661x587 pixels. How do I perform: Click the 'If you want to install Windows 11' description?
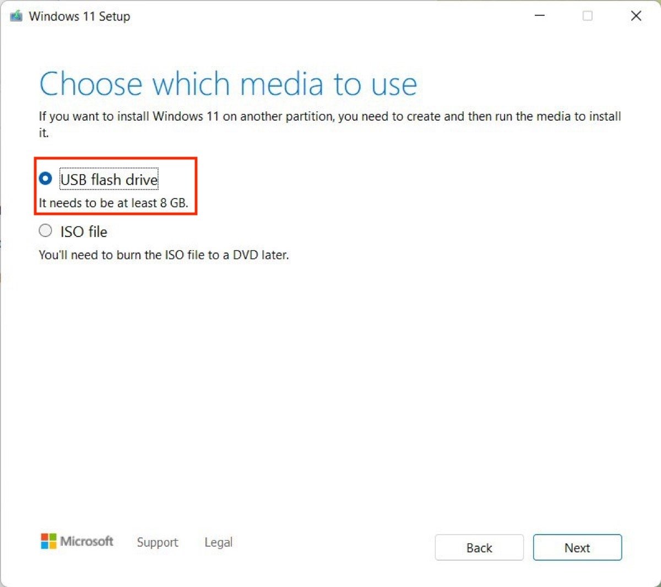[x=330, y=124]
